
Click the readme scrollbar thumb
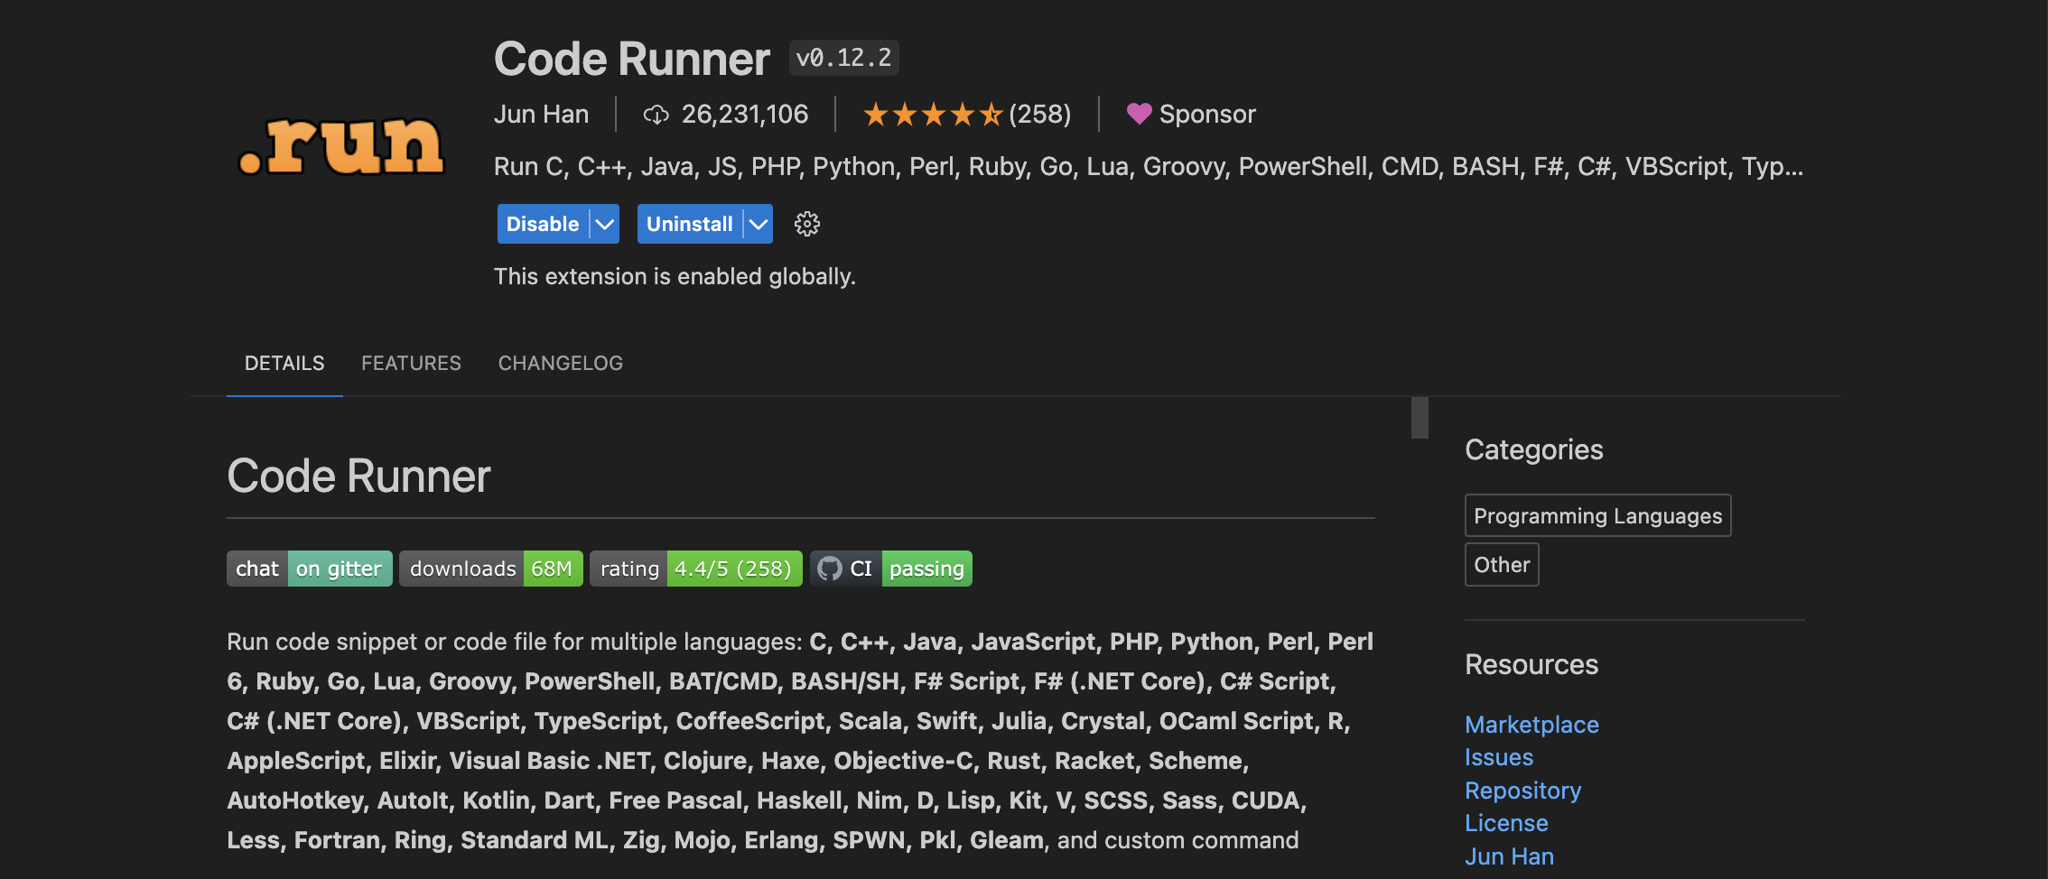1420,418
